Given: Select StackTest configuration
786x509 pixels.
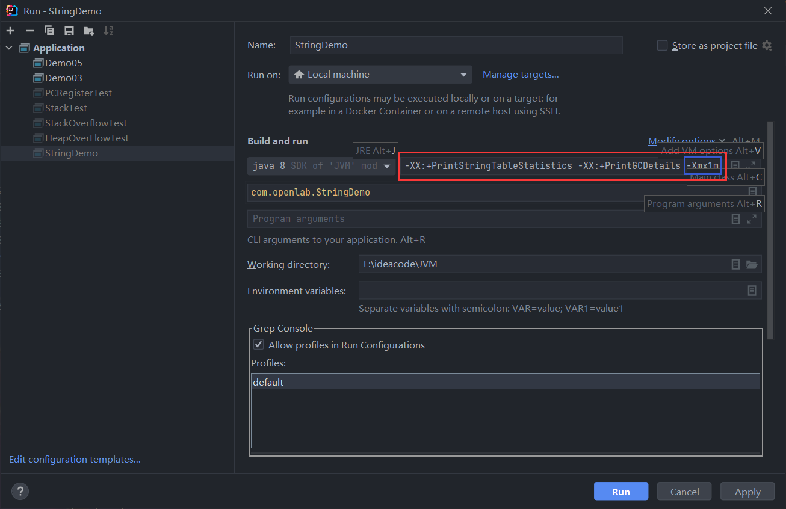Looking at the screenshot, I should [x=66, y=108].
